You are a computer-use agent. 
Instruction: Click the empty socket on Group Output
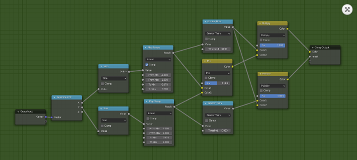point(310,61)
